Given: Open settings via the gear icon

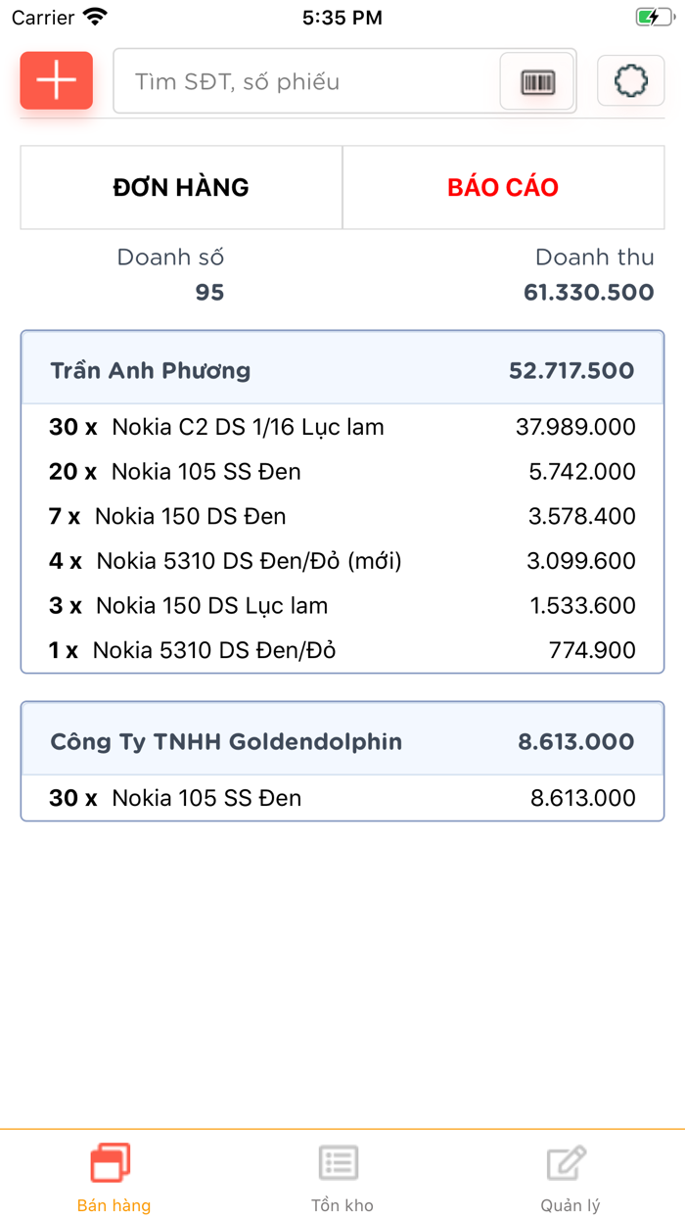Looking at the screenshot, I should 631,80.
